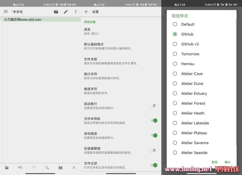
Task: Tap the save floppy disk icon
Action: pos(60,167)
